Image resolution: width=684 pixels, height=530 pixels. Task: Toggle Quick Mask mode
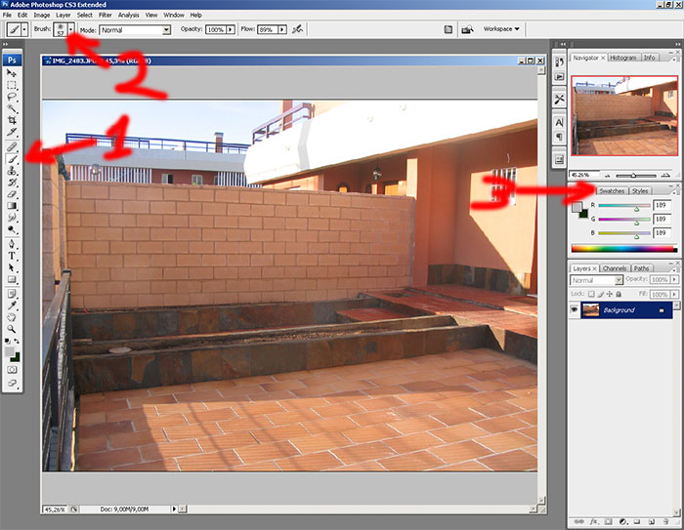pos(12,370)
